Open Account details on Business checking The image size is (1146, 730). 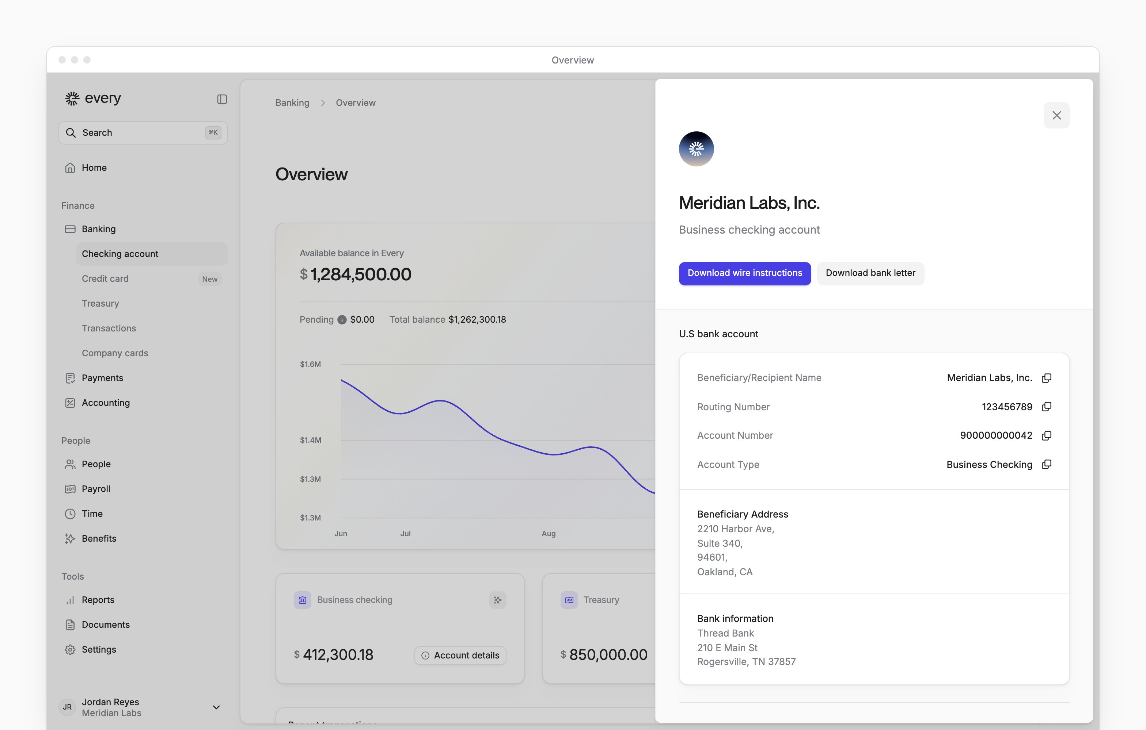click(x=460, y=656)
